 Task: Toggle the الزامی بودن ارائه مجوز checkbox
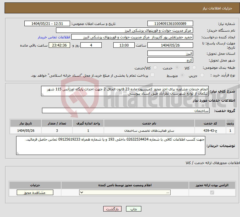212,192
